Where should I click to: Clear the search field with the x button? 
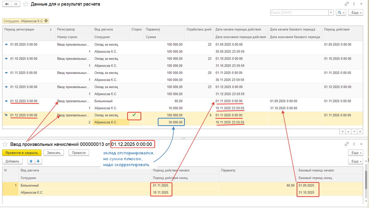pyautogui.click(x=331, y=13)
